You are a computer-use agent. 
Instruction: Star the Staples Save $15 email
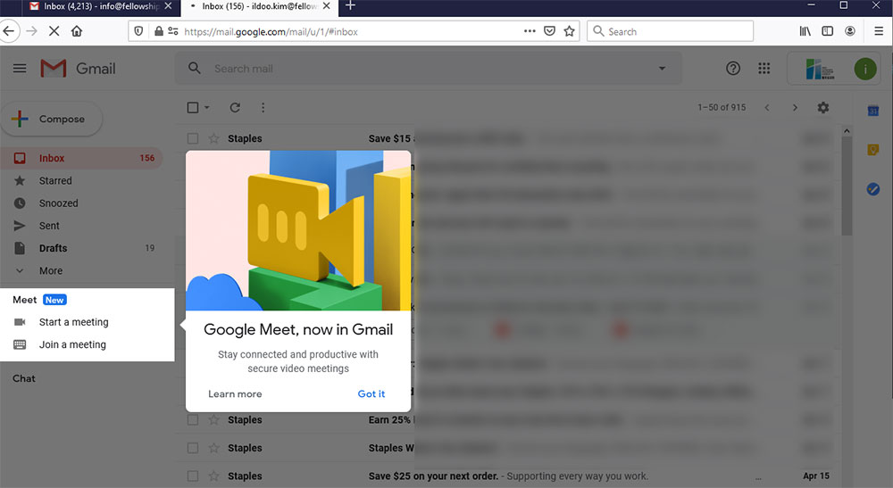pos(213,138)
